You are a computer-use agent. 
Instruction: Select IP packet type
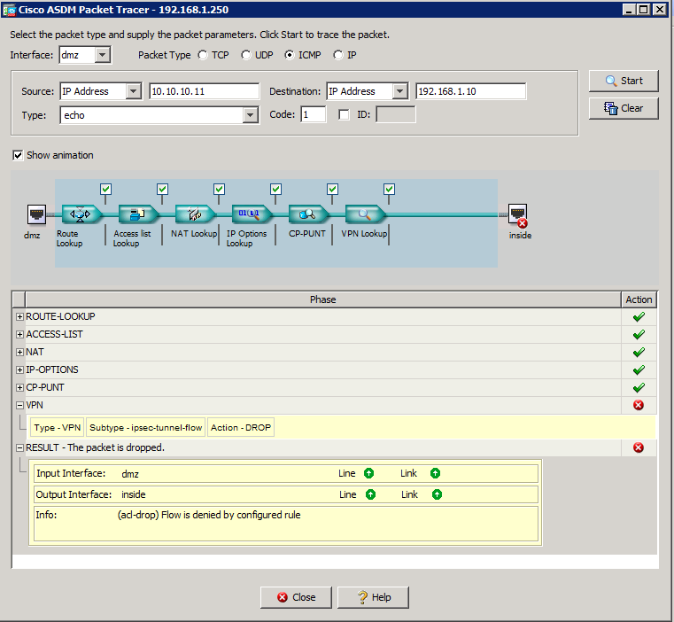coord(338,55)
